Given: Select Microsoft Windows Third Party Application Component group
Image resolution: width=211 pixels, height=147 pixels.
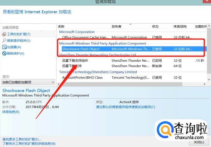Looking at the screenshot, I should coord(103,43).
